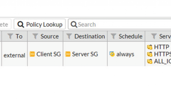Click the partially visible Delete button
The width and height of the screenshot is (171, 102).
5,24
